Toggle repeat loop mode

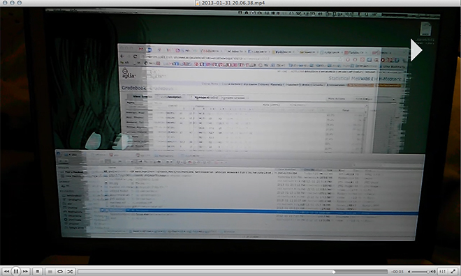point(60,272)
